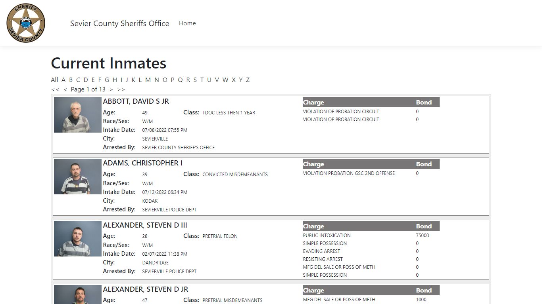The width and height of the screenshot is (542, 304).
Task: Filter inmates by letter C
Action: click(78, 80)
